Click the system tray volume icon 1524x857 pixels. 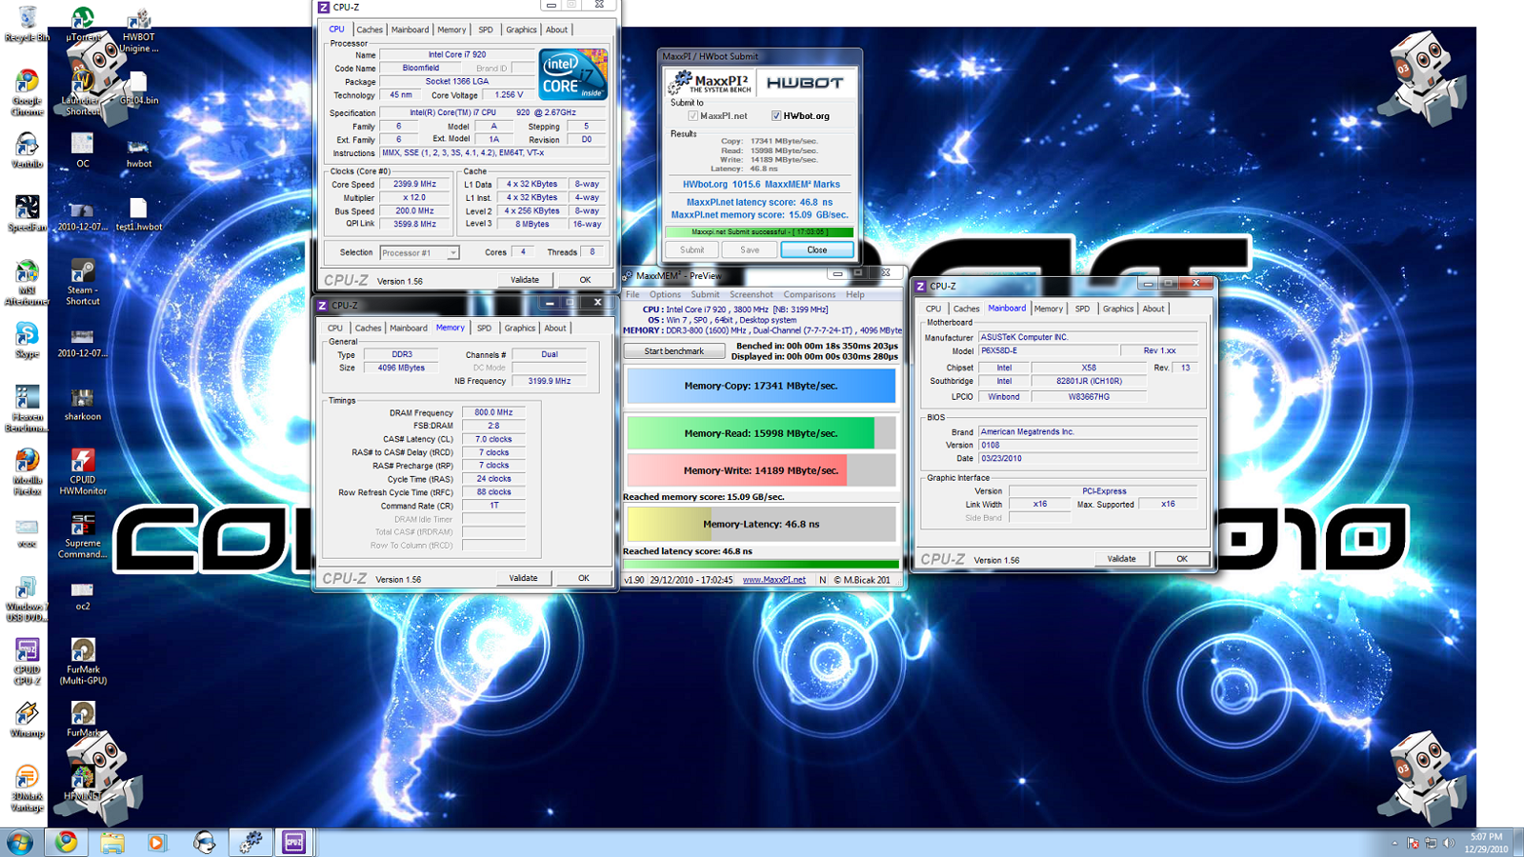(1448, 843)
